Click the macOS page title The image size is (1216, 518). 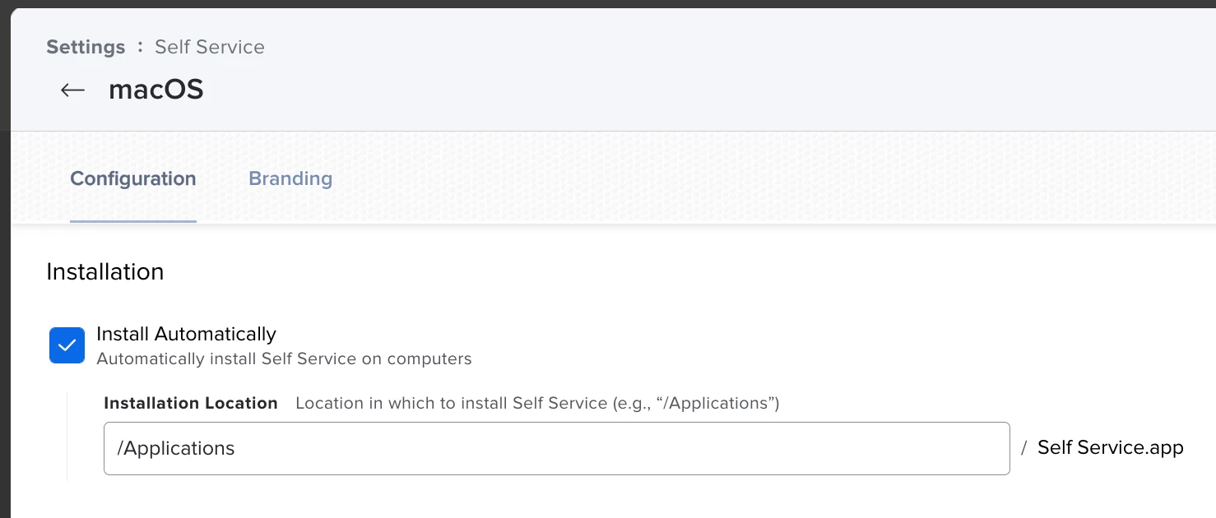point(156,89)
